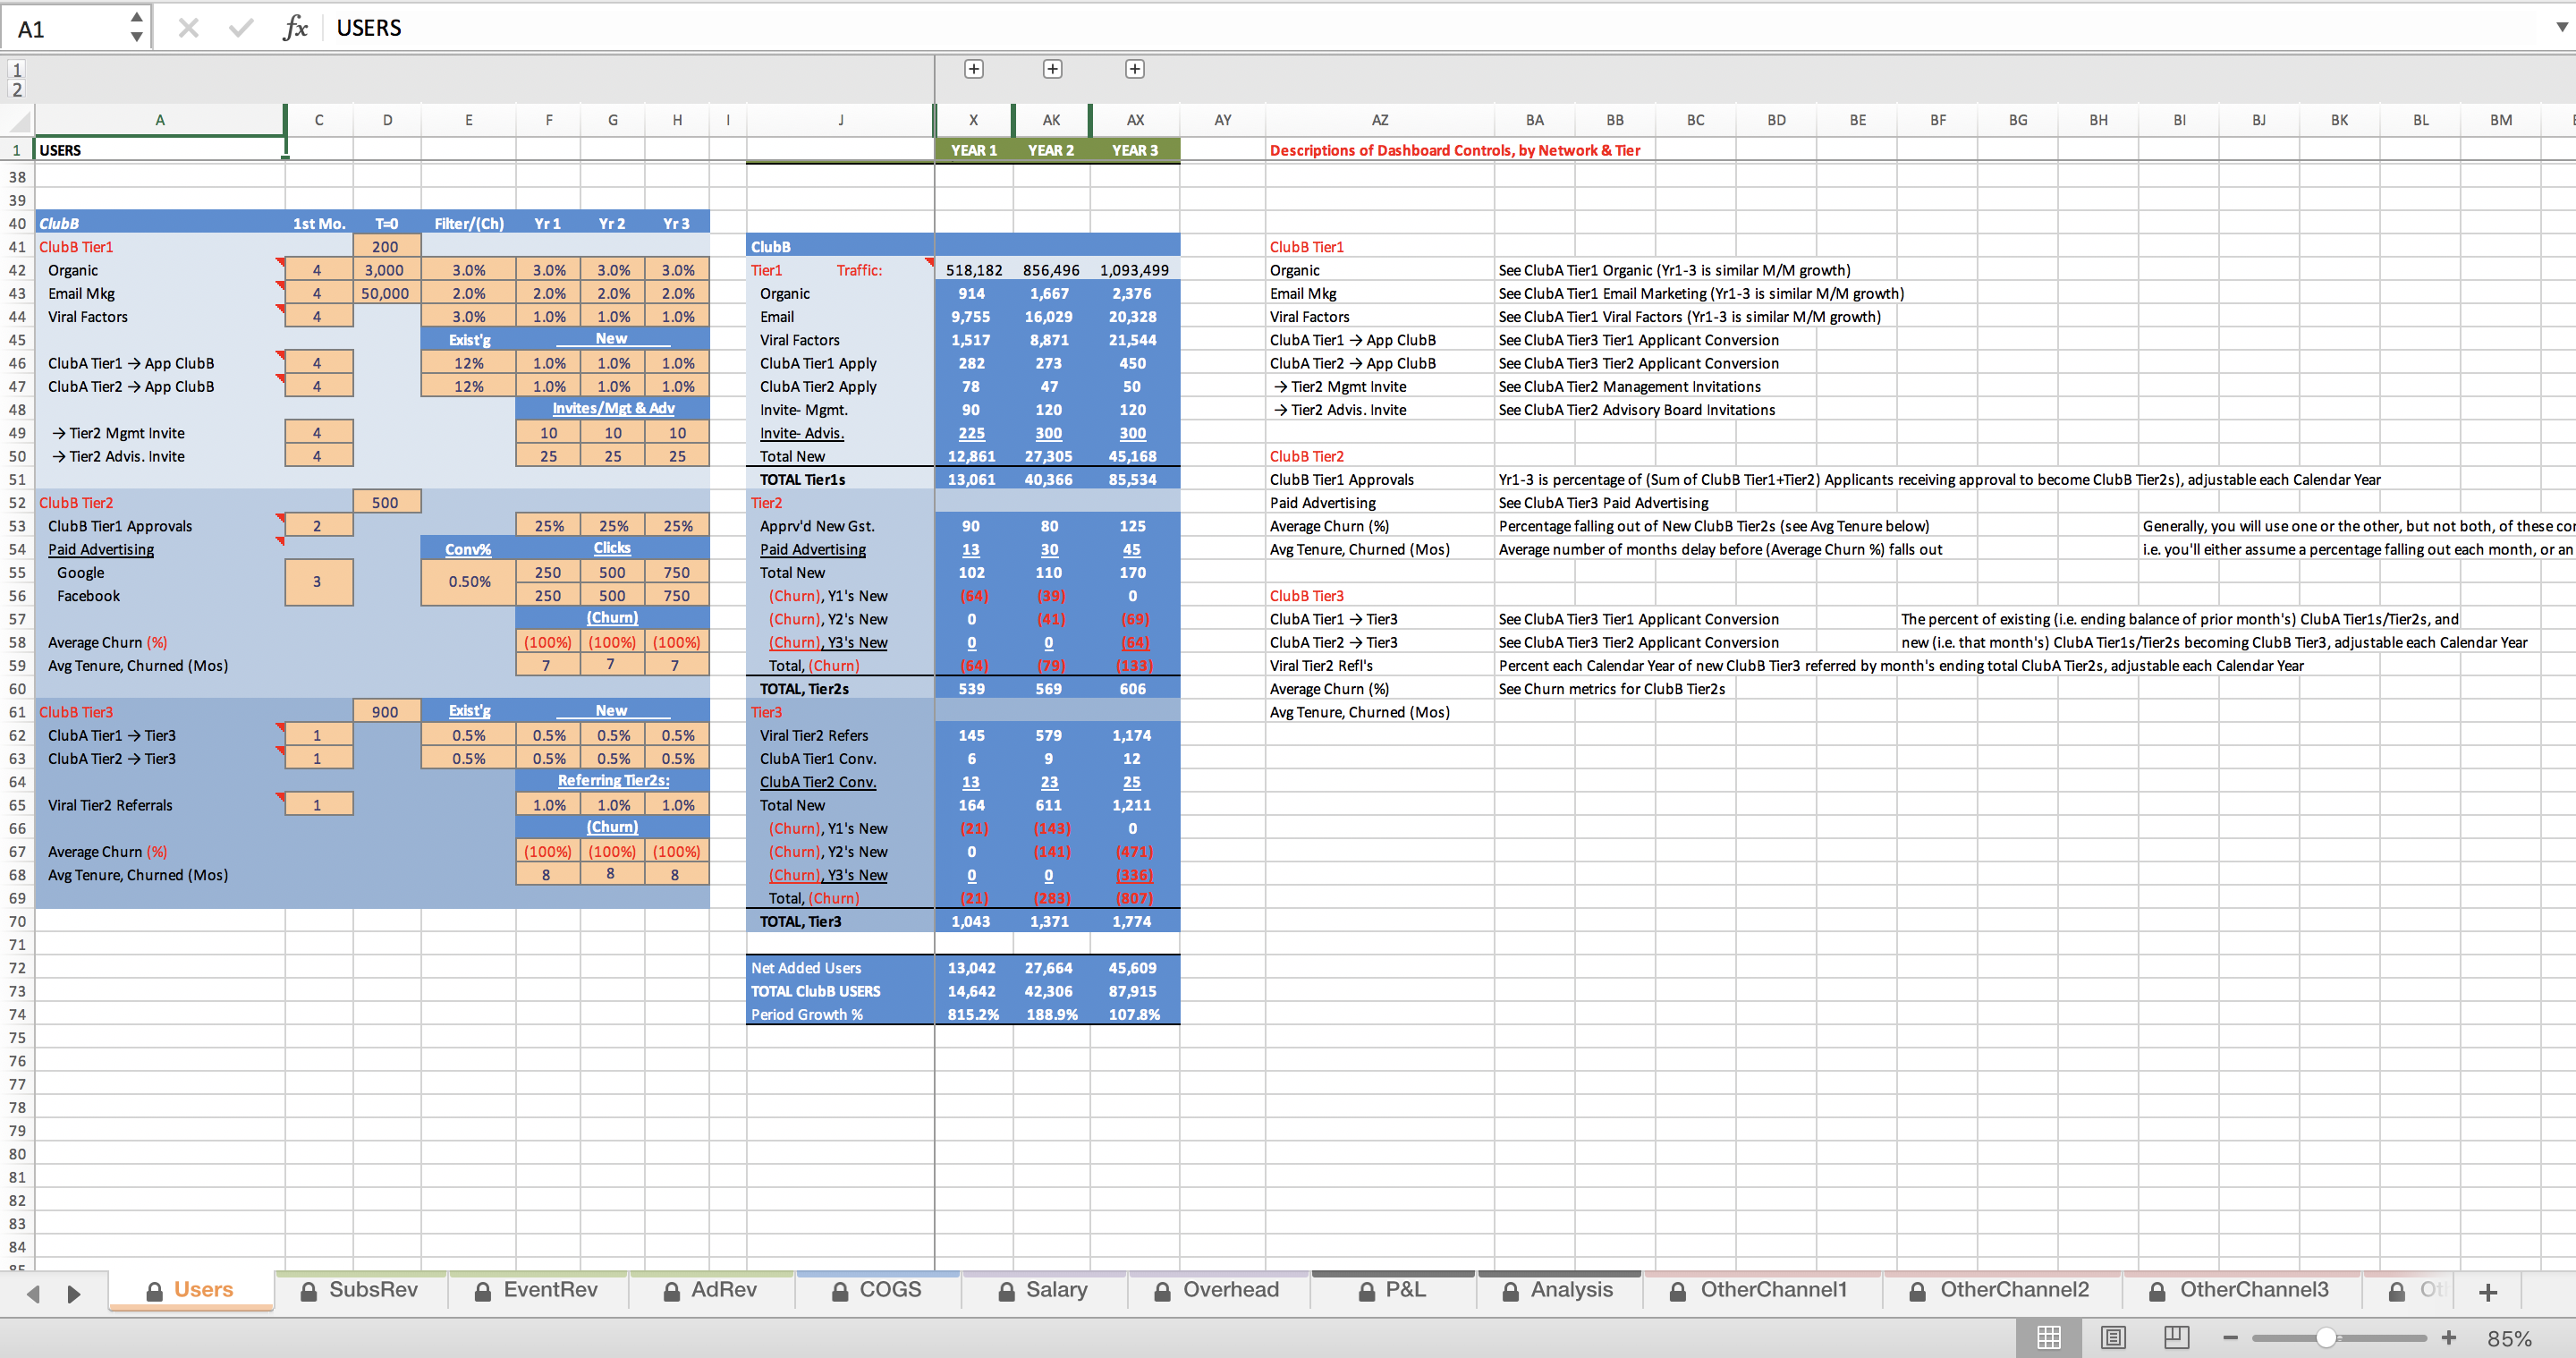Switch to the COGS sheet tab
Screen dimensions: 2576x1358
pyautogui.click(x=878, y=1290)
